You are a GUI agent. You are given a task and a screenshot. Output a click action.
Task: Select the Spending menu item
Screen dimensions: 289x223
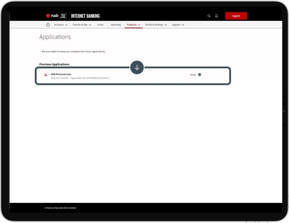[x=116, y=25]
